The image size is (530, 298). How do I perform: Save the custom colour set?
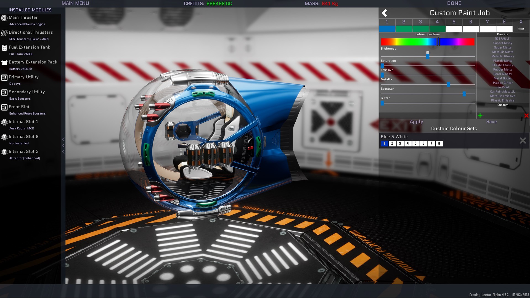point(491,122)
